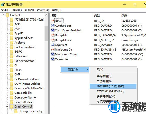
Task: Expand the ComputerName tree node
Action: point(7,98)
